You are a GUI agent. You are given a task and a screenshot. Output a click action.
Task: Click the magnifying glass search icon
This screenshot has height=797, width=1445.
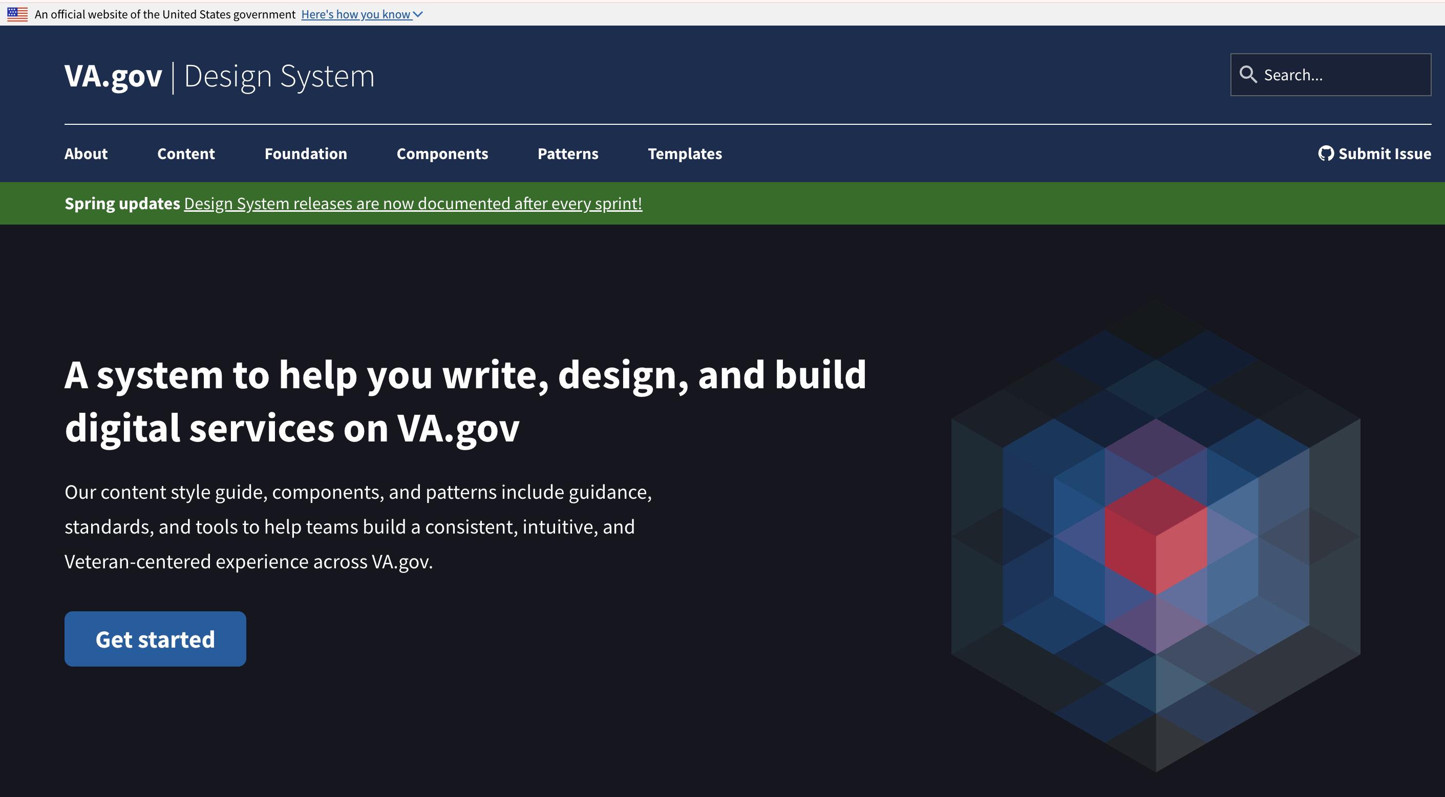(x=1247, y=75)
